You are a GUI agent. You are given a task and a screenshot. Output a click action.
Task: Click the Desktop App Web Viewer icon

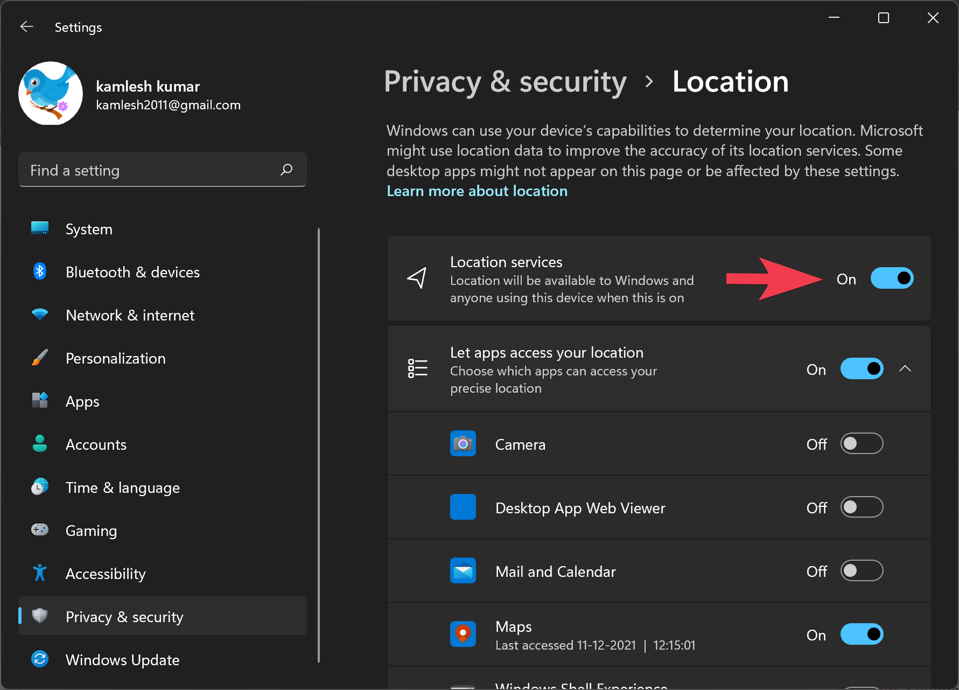point(463,507)
